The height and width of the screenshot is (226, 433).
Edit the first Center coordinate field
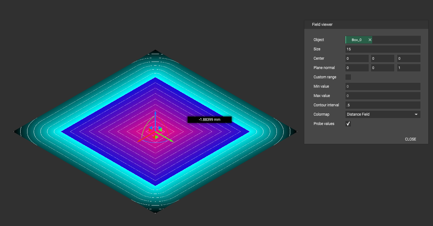click(357, 58)
